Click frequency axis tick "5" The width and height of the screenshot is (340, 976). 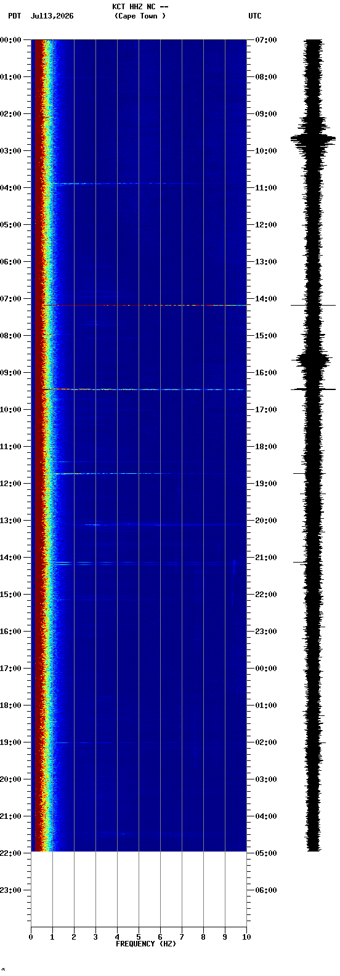tap(139, 937)
